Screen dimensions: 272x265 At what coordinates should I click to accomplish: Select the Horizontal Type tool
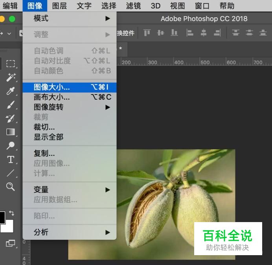tap(11, 159)
